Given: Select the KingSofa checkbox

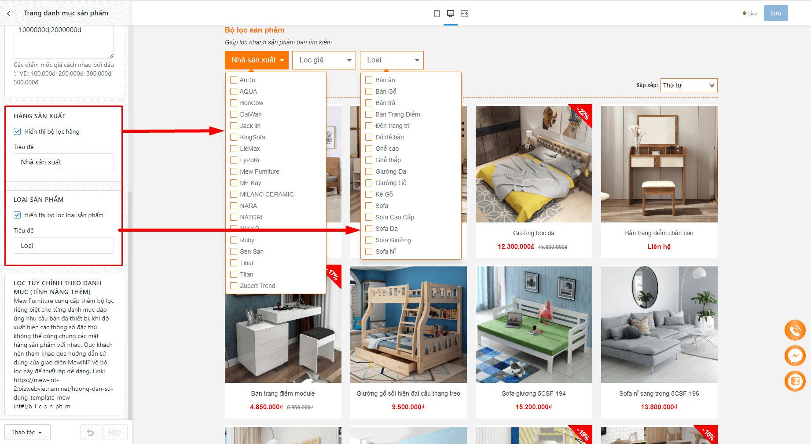Looking at the screenshot, I should pyautogui.click(x=234, y=137).
